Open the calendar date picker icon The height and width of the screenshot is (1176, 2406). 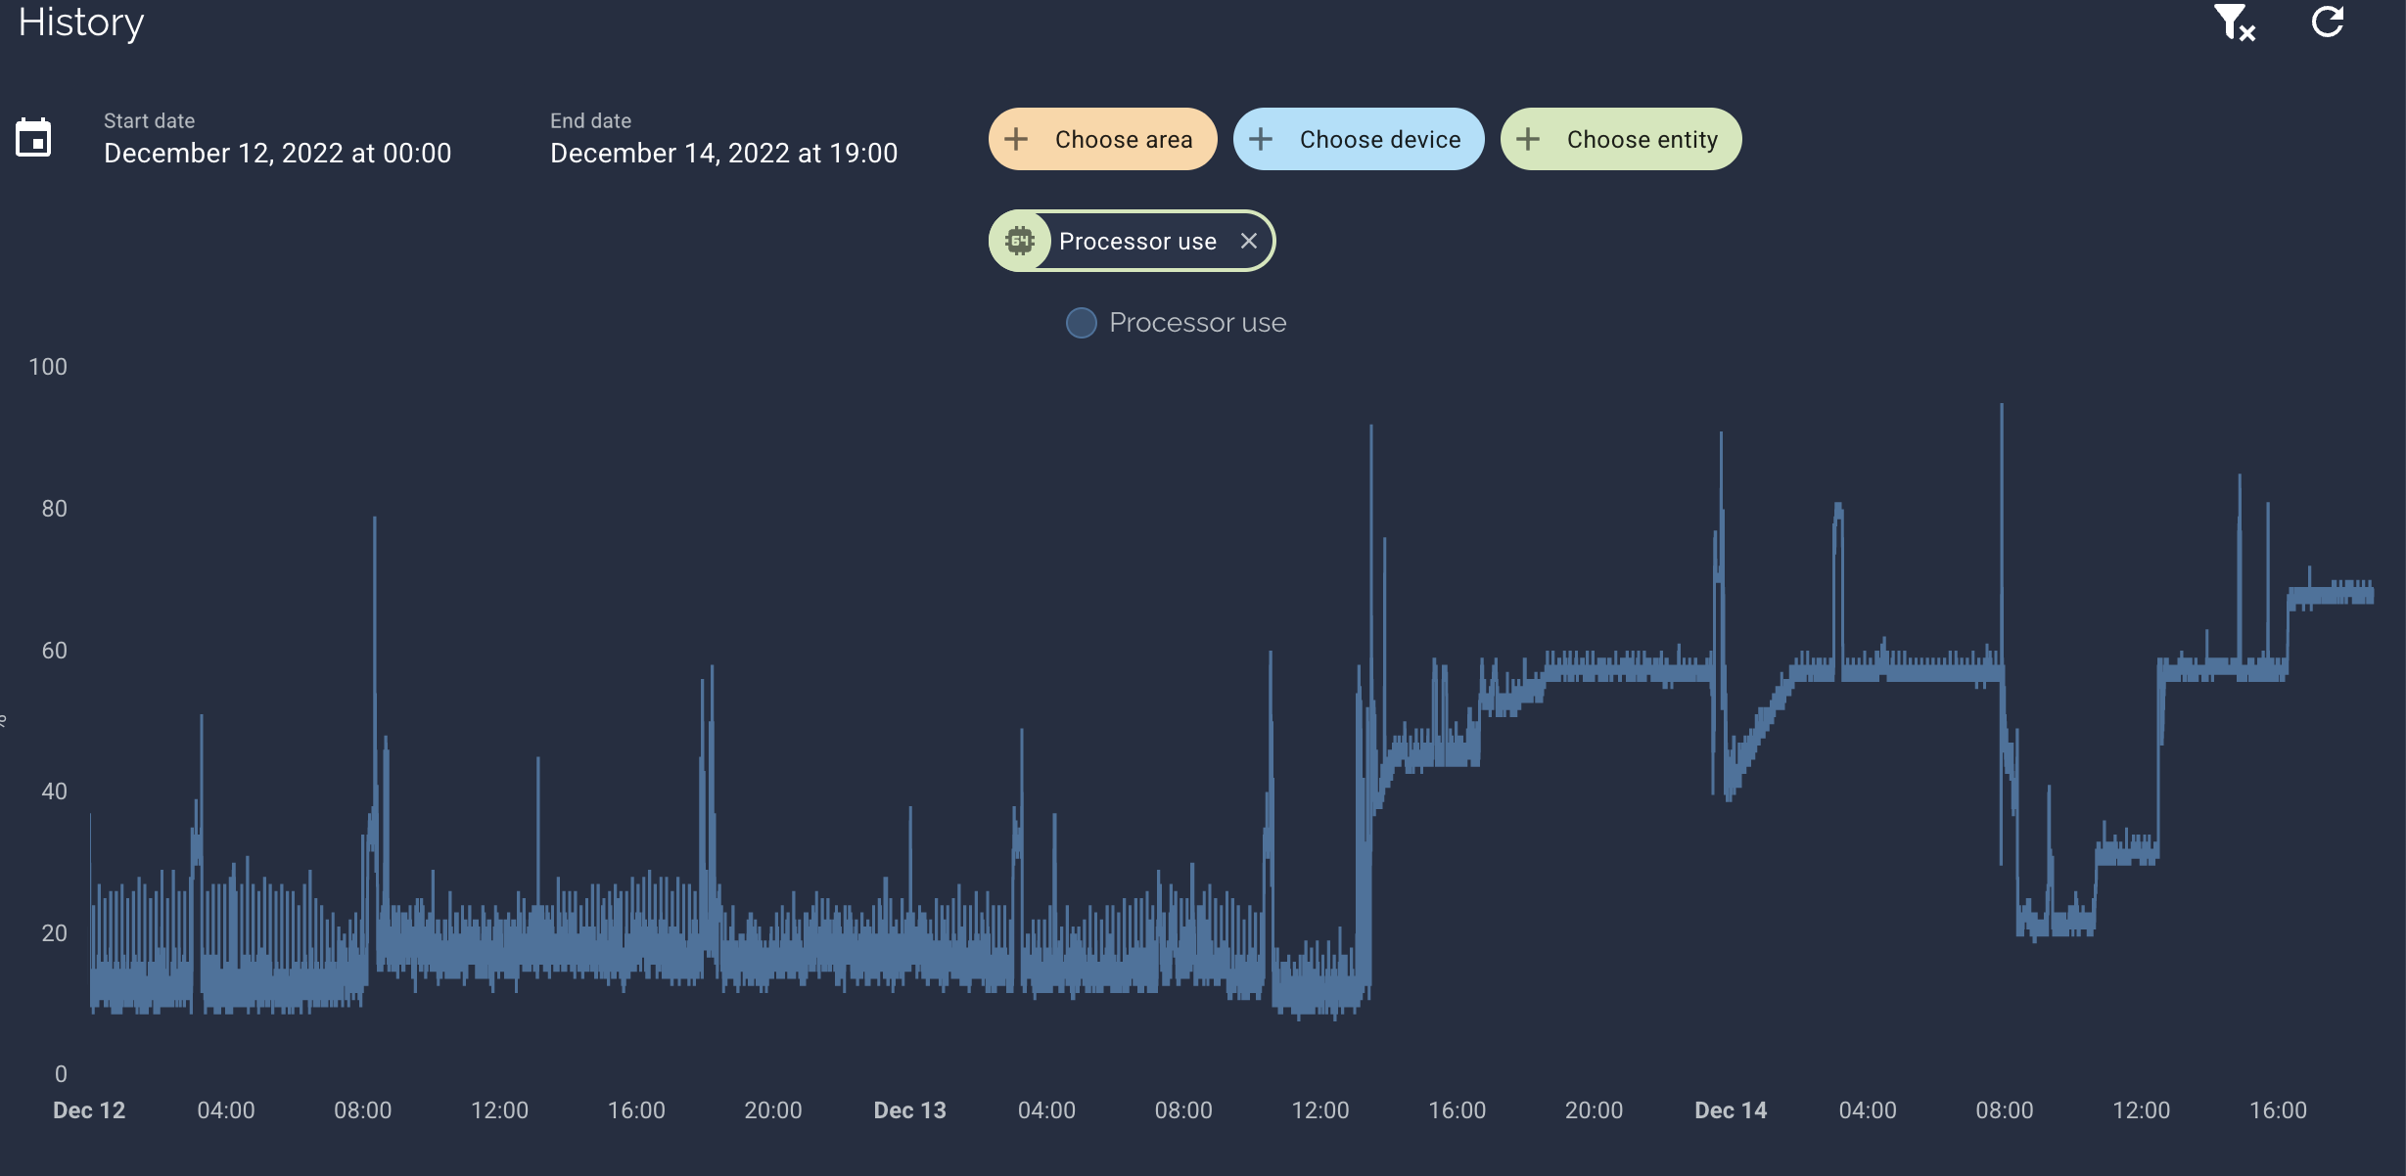coord(34,137)
